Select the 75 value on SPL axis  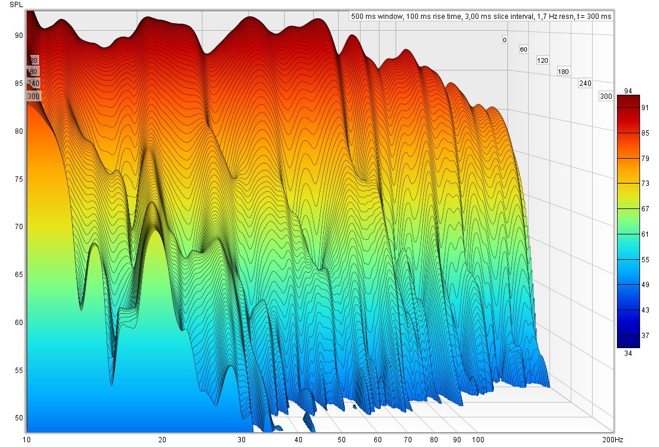pyautogui.click(x=18, y=179)
